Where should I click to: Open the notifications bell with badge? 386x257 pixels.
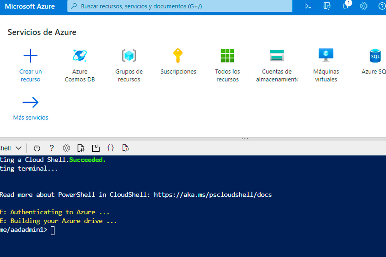[345, 6]
